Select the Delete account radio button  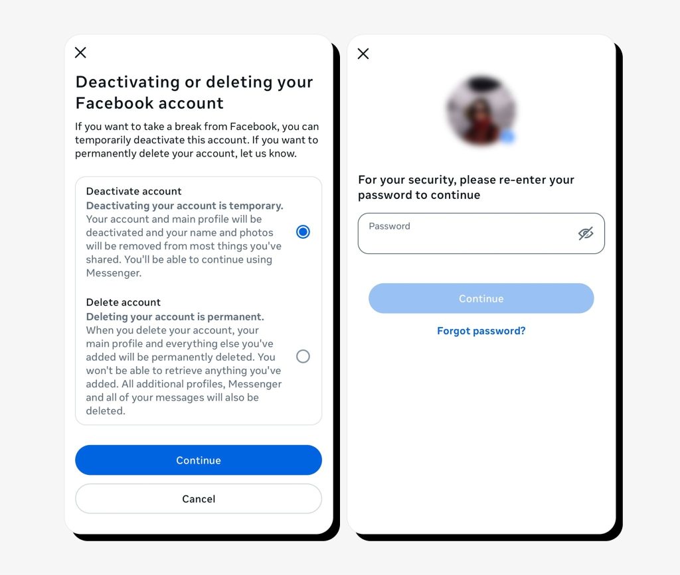tap(303, 356)
